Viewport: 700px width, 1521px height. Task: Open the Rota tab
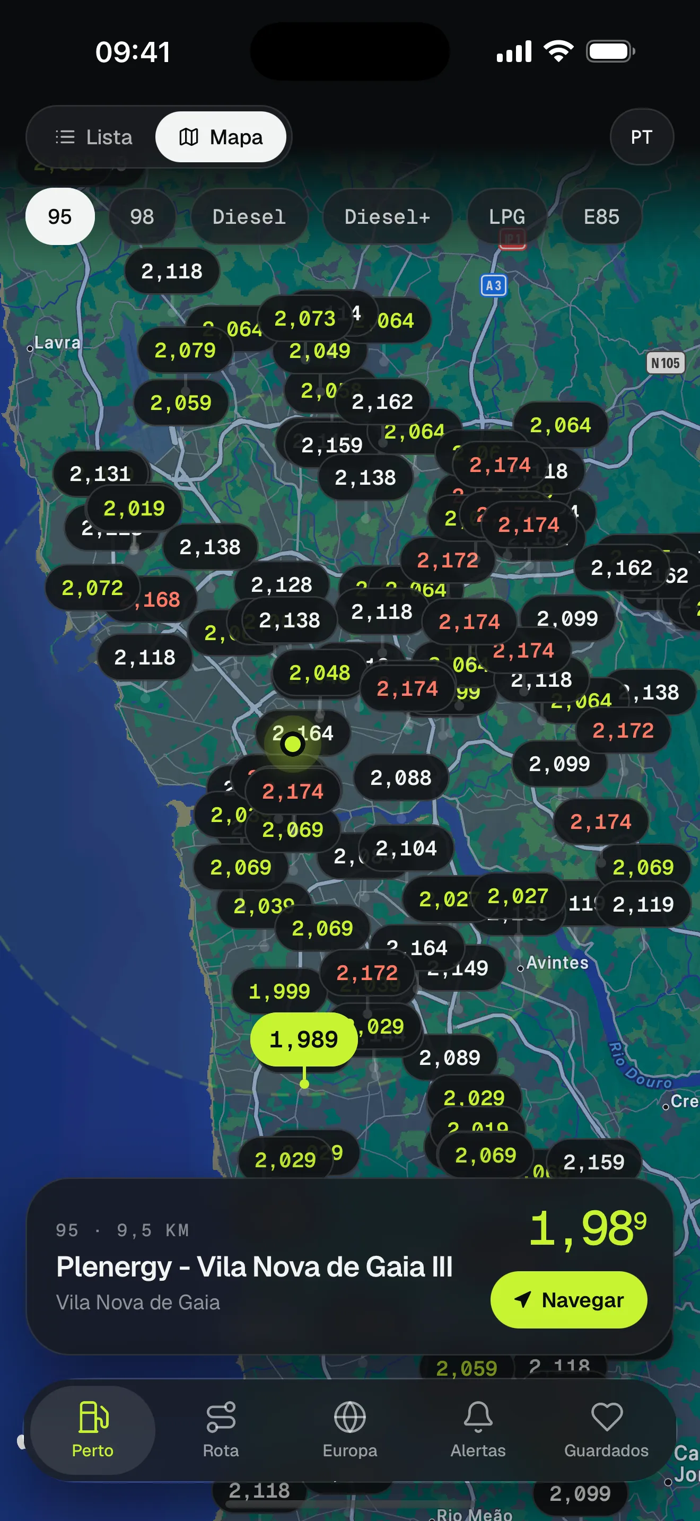221,1429
